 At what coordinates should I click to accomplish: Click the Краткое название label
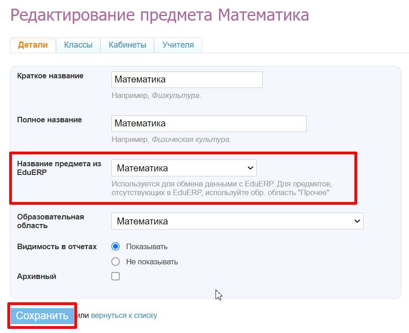(50, 76)
